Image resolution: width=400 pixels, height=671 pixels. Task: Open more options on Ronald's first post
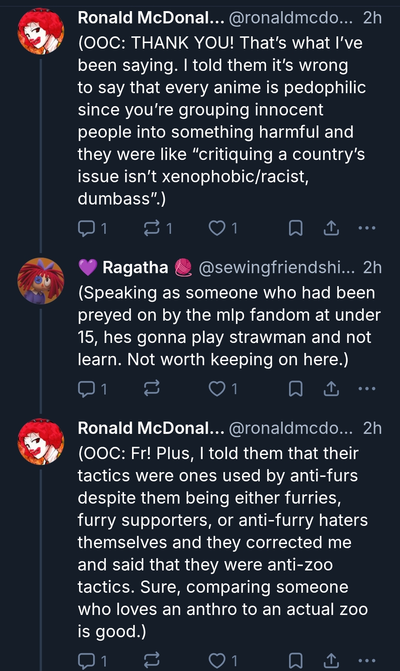pyautogui.click(x=367, y=228)
